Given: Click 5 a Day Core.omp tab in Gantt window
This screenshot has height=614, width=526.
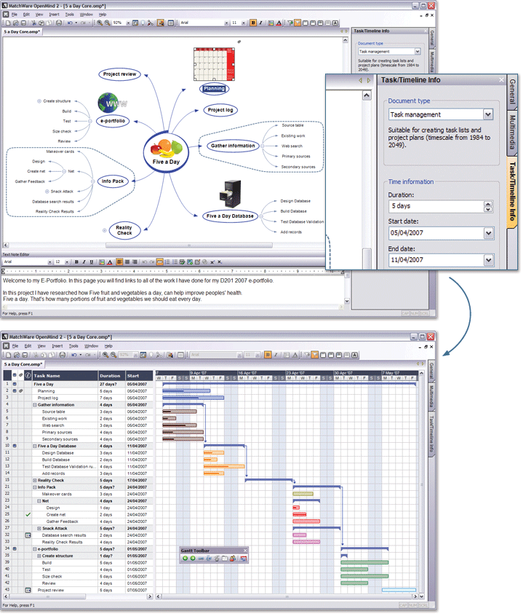Looking at the screenshot, I should tap(23, 364).
